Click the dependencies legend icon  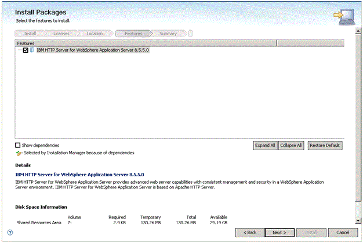click(19, 153)
